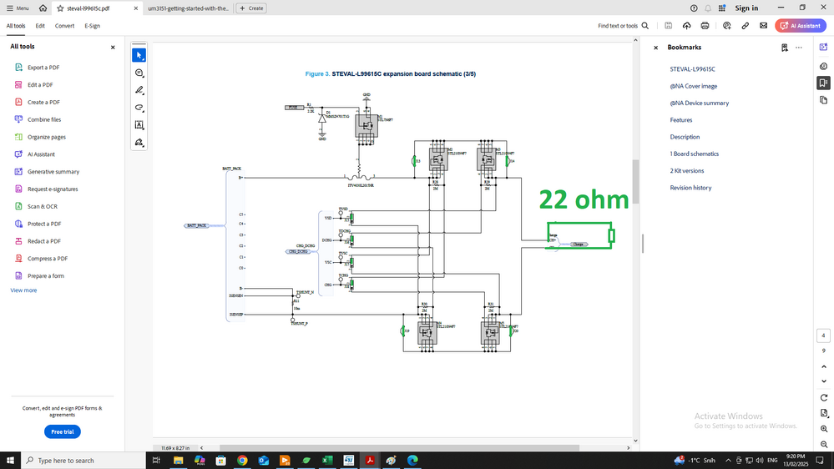
Task: Open the pages thumbnails icon in right rail
Action: click(823, 100)
